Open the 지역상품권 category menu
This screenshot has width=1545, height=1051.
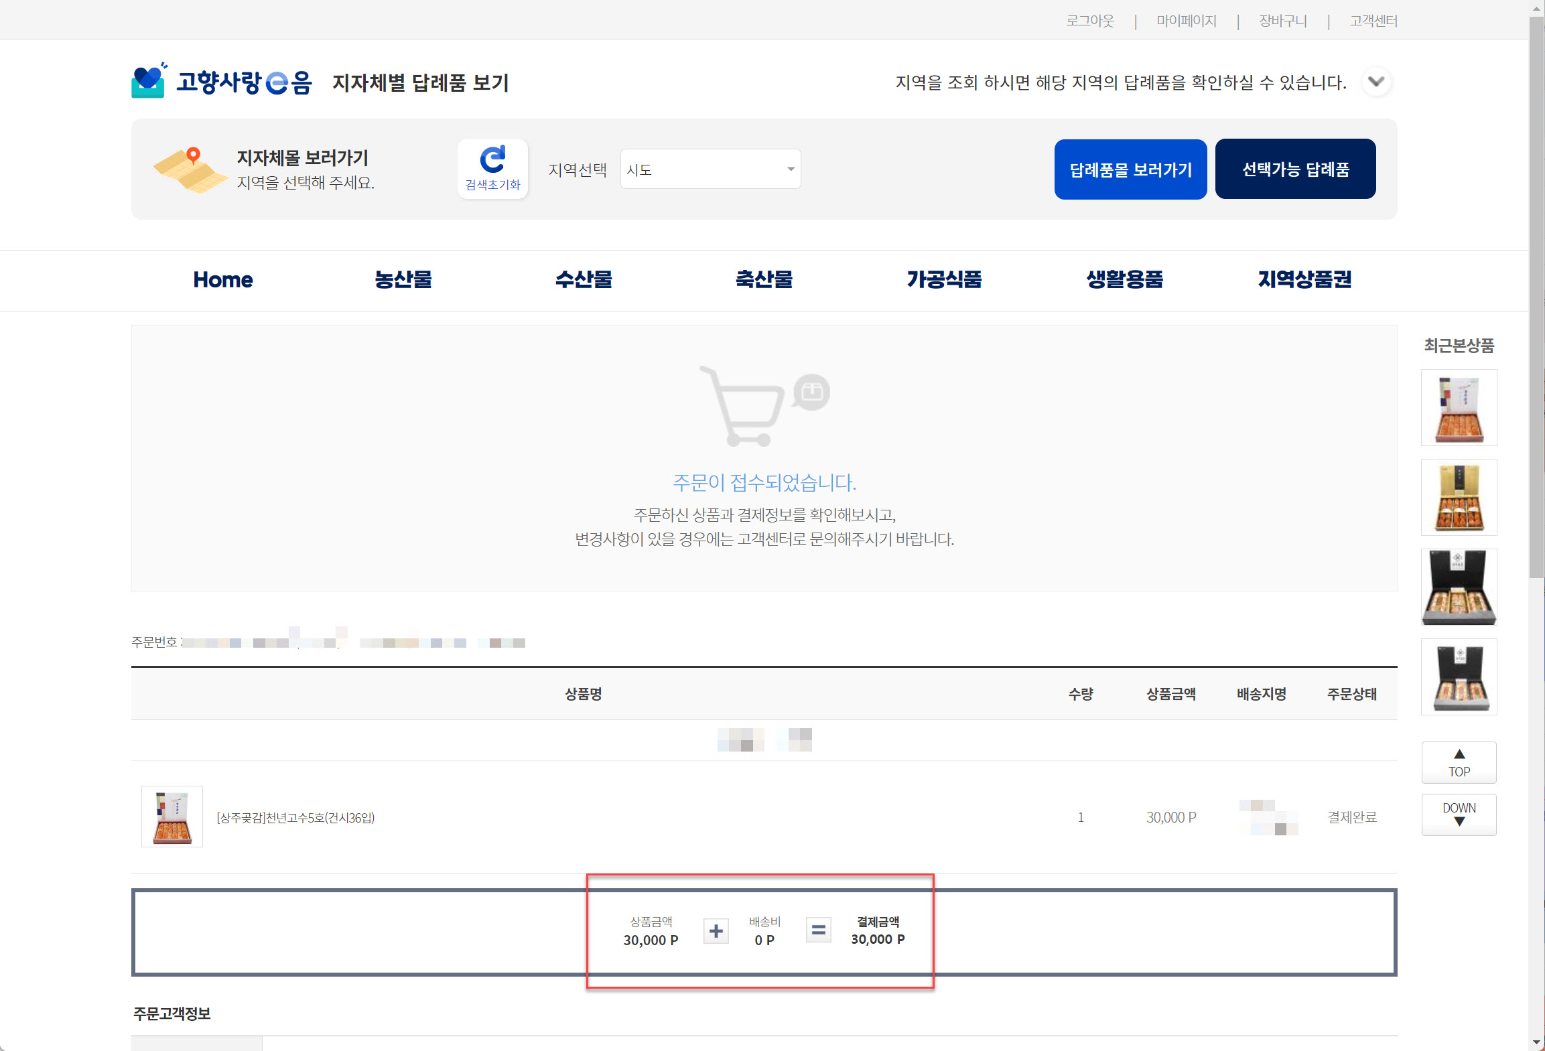tap(1304, 279)
